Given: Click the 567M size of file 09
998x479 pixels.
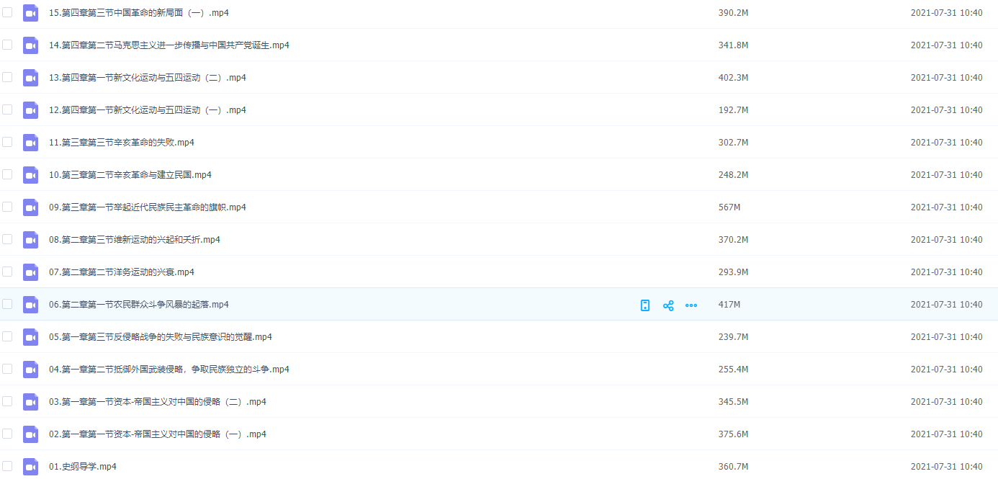Looking at the screenshot, I should coord(729,207).
